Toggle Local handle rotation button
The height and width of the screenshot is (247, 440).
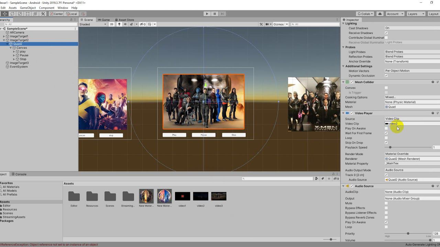(x=71, y=14)
